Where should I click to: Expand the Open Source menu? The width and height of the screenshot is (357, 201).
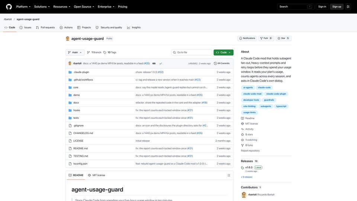[x=84, y=7]
